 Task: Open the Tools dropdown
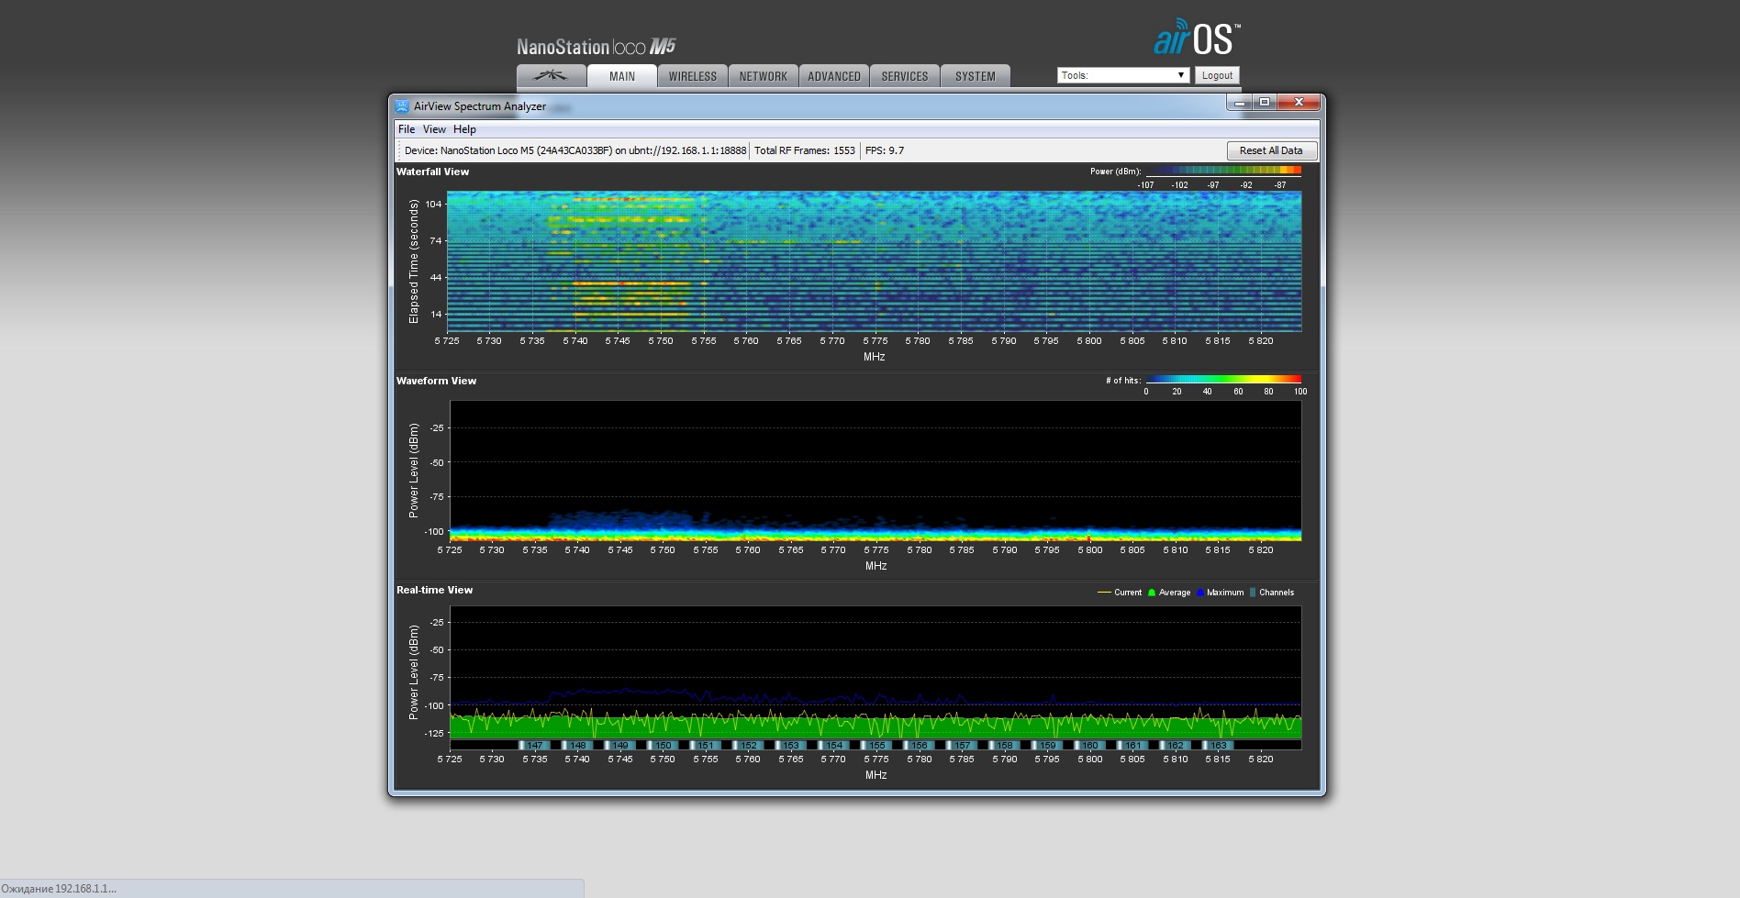(x=1122, y=75)
